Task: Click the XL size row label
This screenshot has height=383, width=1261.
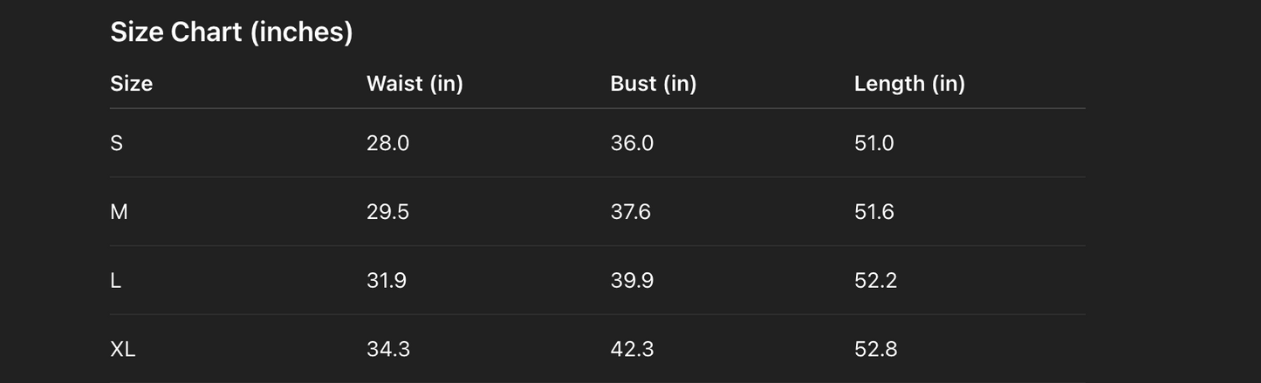Action: coord(123,350)
